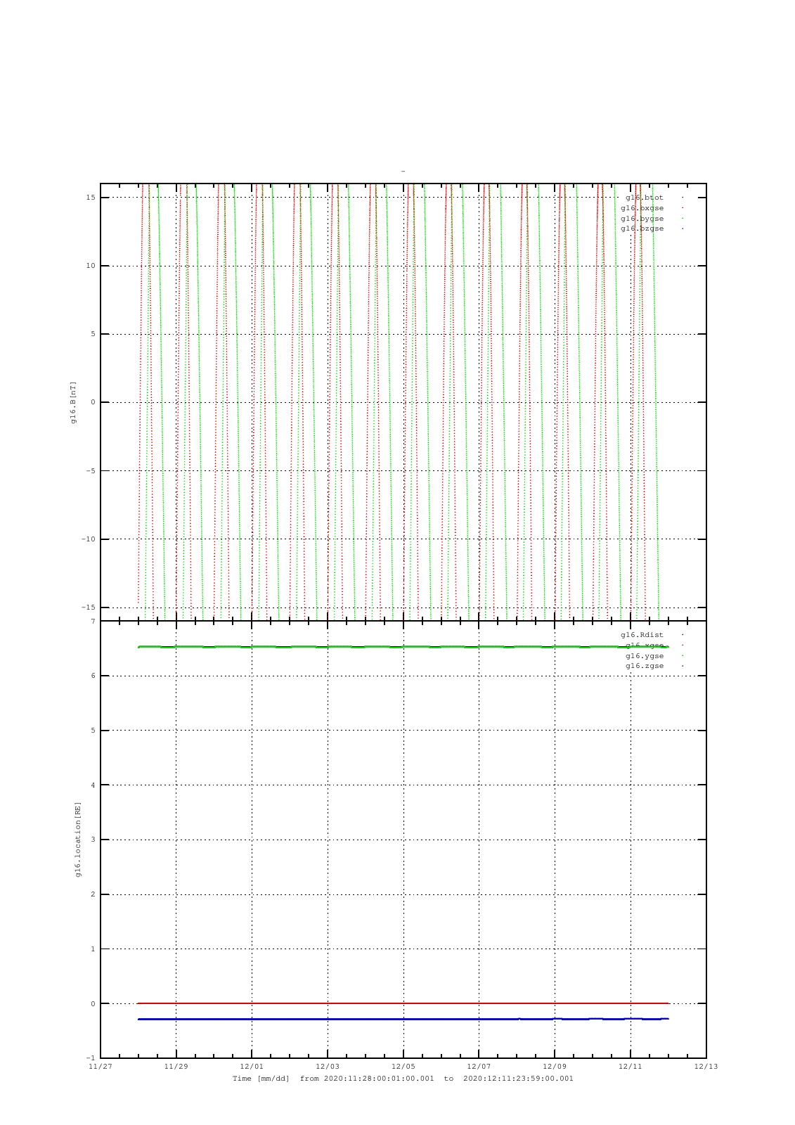Click the 15 tick on the B-field axis
Image resolution: width=795 pixels, height=1125 pixels.
(x=91, y=198)
